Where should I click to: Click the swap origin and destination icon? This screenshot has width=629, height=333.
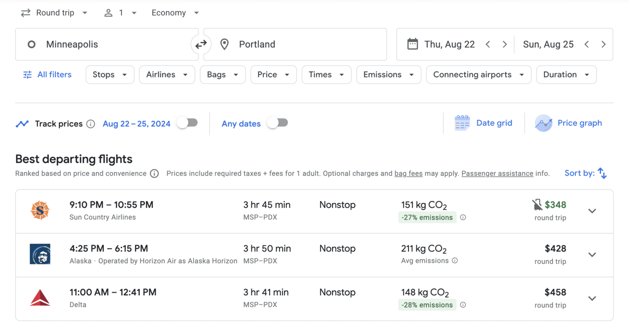pos(201,44)
